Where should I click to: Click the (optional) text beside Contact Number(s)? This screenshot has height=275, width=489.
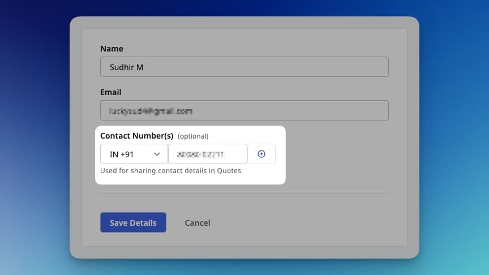(x=193, y=136)
